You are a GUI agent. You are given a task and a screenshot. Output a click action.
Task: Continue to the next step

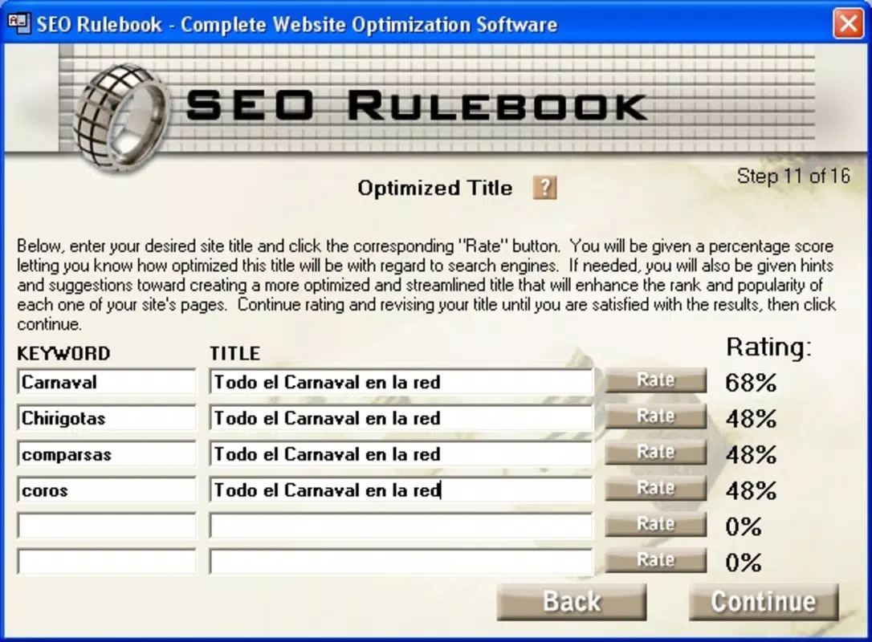click(764, 602)
